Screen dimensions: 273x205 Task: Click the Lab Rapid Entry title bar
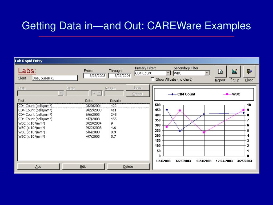point(80,61)
